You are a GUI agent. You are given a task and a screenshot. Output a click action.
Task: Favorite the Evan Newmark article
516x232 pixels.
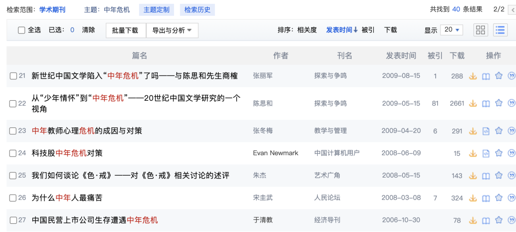coord(499,153)
